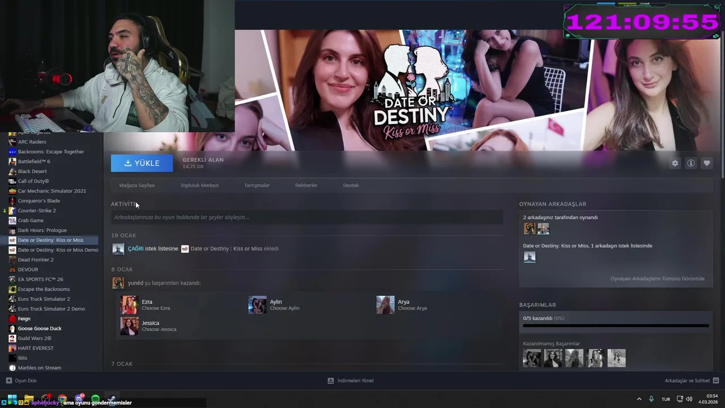Open the Destek tab

tap(351, 185)
